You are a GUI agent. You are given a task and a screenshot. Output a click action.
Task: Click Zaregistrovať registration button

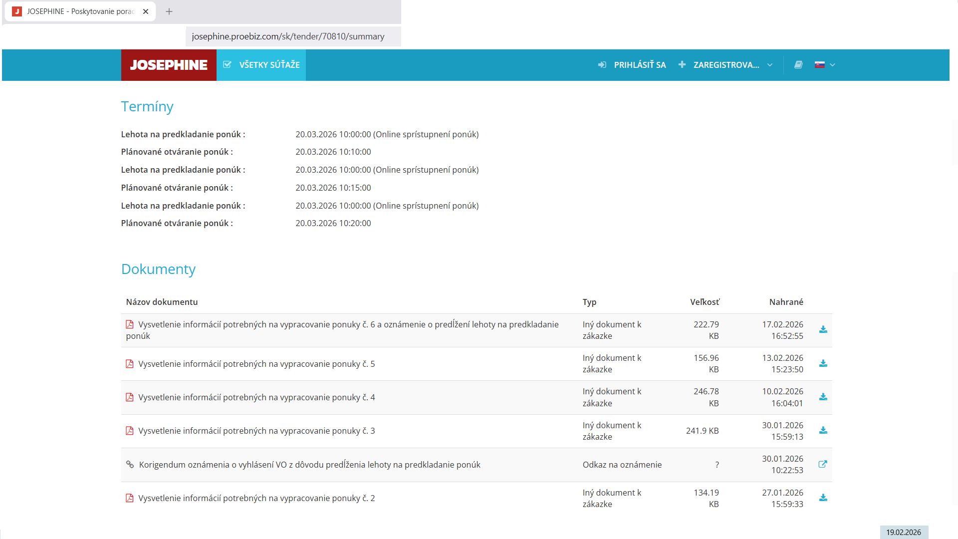pyautogui.click(x=719, y=65)
